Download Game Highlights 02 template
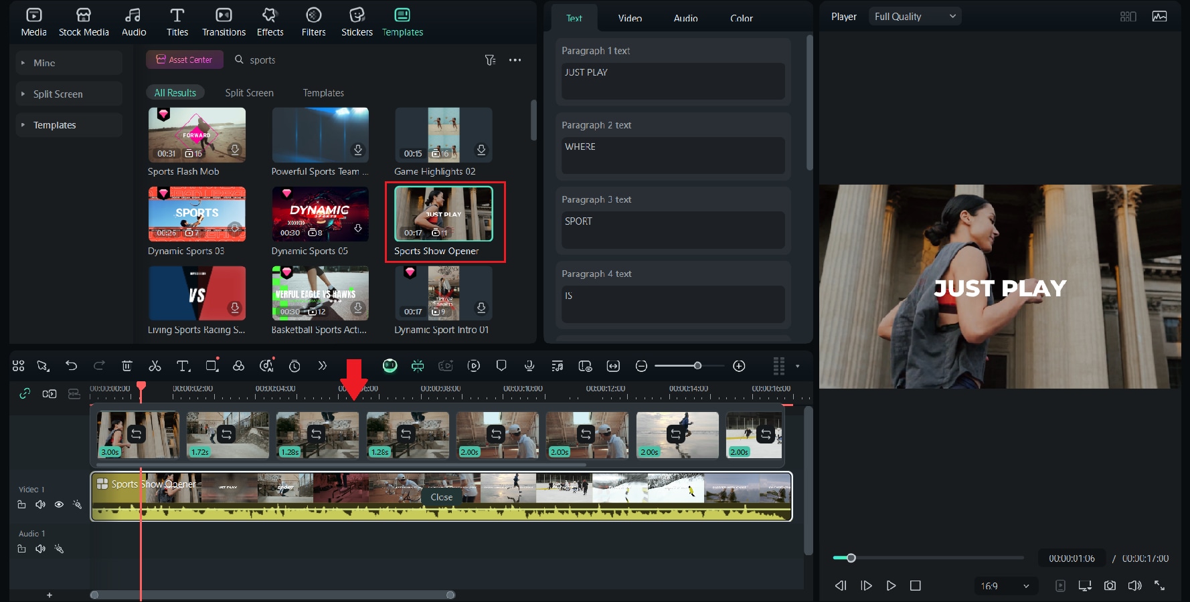 pos(481,150)
